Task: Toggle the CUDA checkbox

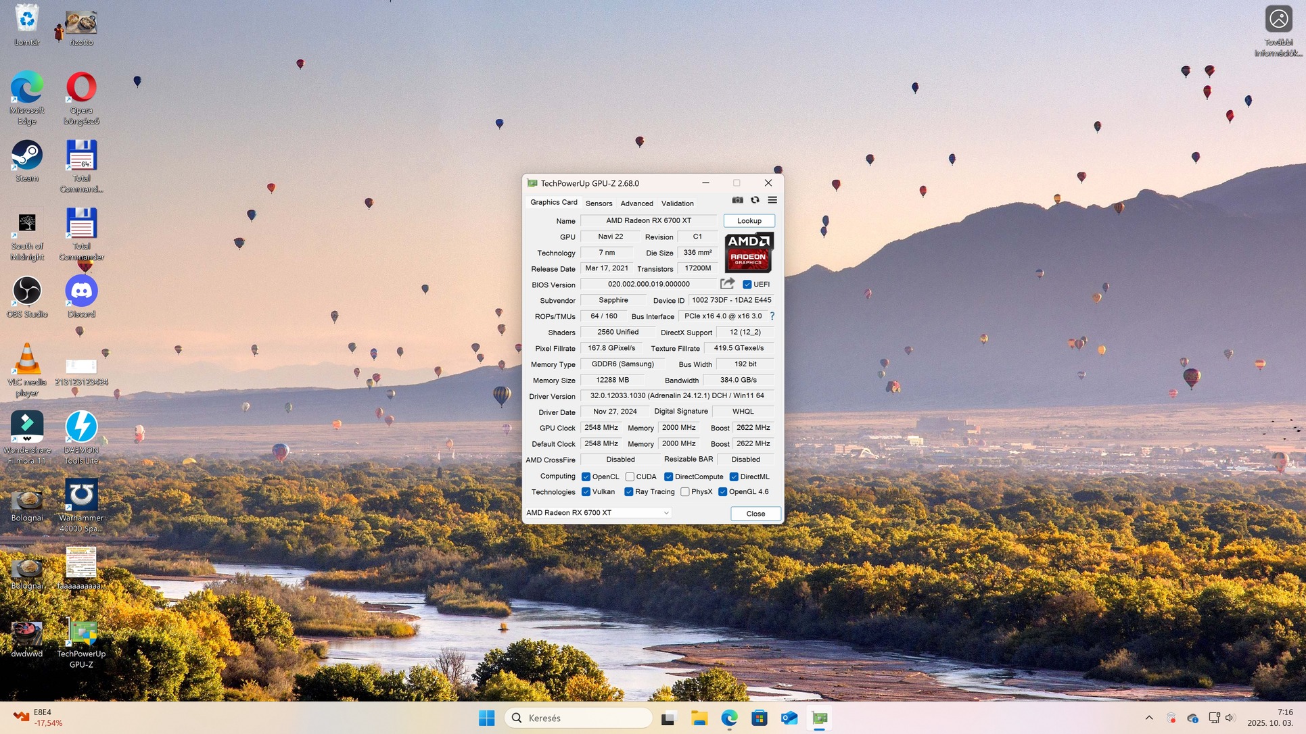Action: [x=630, y=476]
